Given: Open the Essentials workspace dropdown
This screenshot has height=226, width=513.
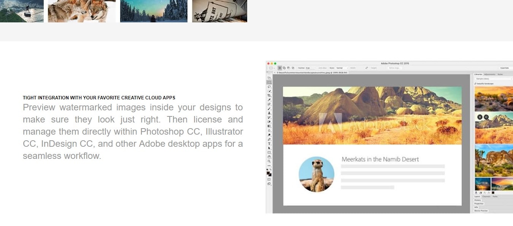Looking at the screenshot, I should (x=506, y=68).
